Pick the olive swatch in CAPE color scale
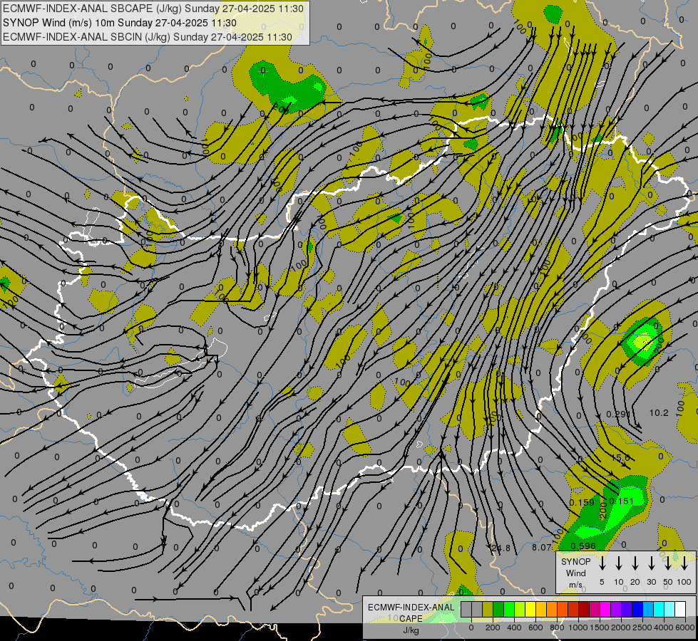Screen dimensions: 698x641 point(488,609)
